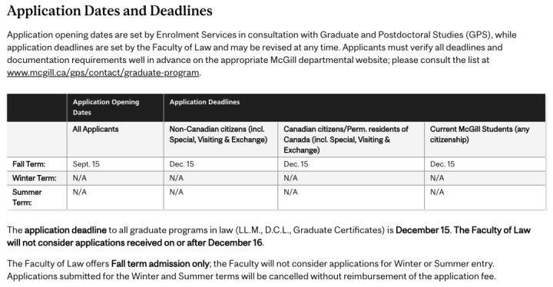The width and height of the screenshot is (553, 287).
Task: Click the All Applicants subheader cell
Action: click(x=115, y=140)
